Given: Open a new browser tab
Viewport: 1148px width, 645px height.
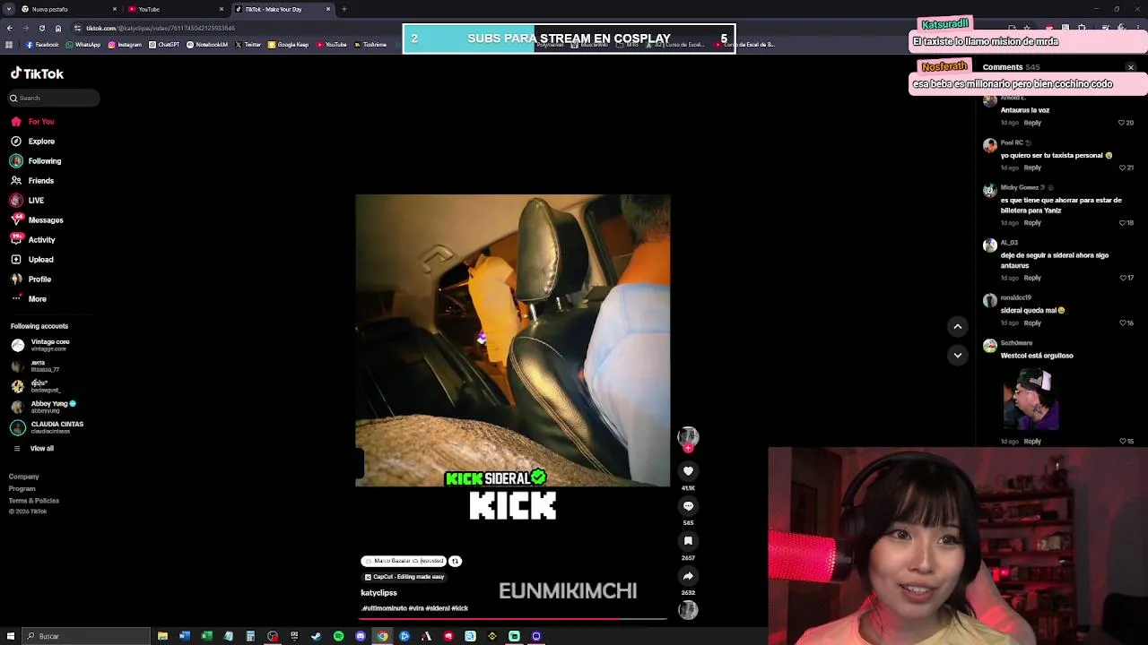Looking at the screenshot, I should click(x=344, y=9).
